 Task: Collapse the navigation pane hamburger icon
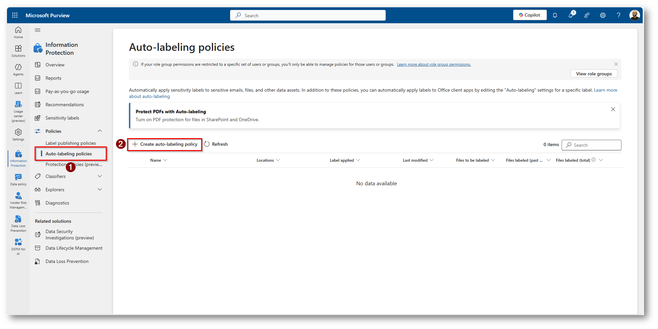(x=38, y=30)
